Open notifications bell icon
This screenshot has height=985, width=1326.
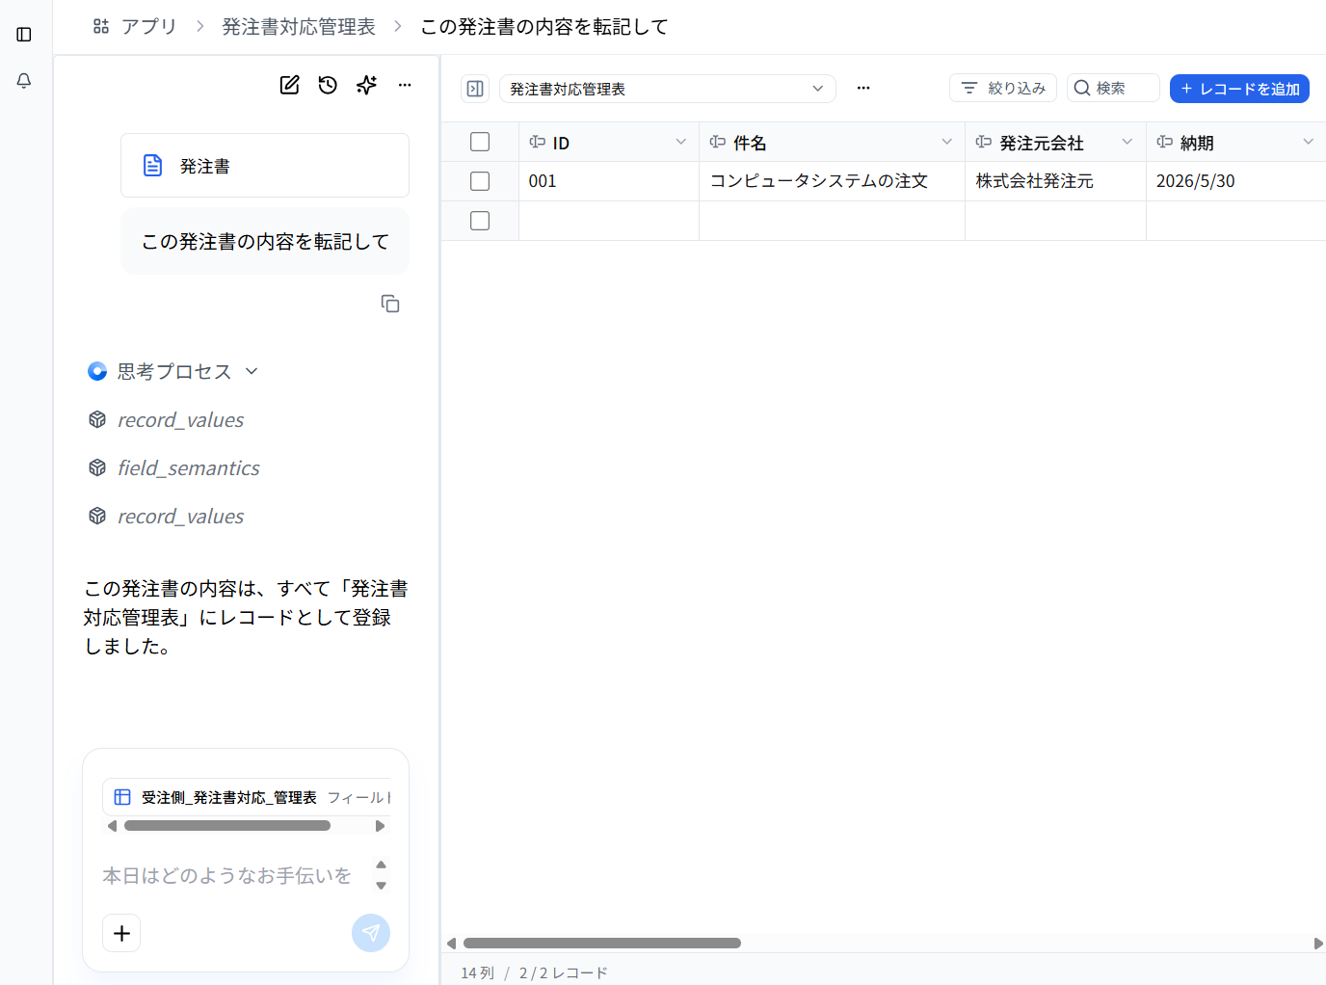click(24, 81)
